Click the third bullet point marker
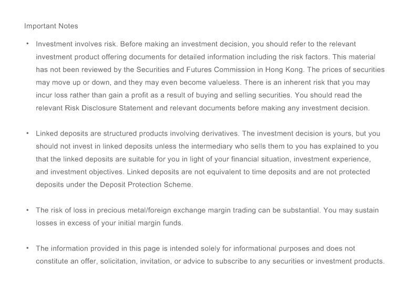This screenshot has height=288, width=410. tap(27, 210)
